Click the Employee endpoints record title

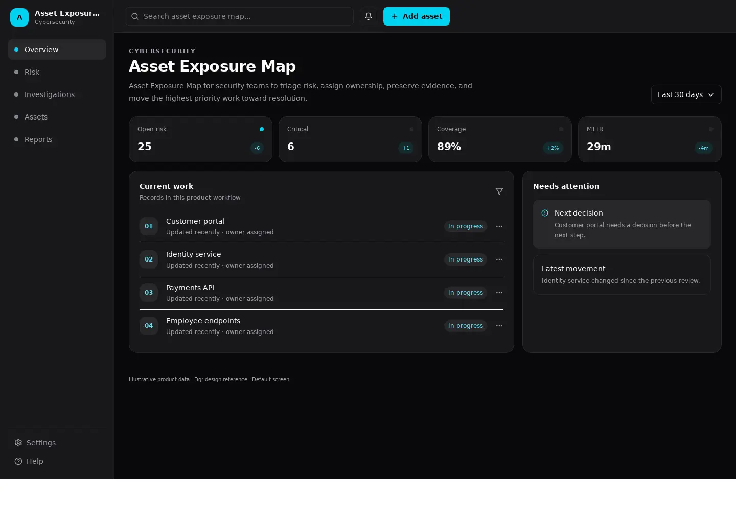[x=203, y=321]
